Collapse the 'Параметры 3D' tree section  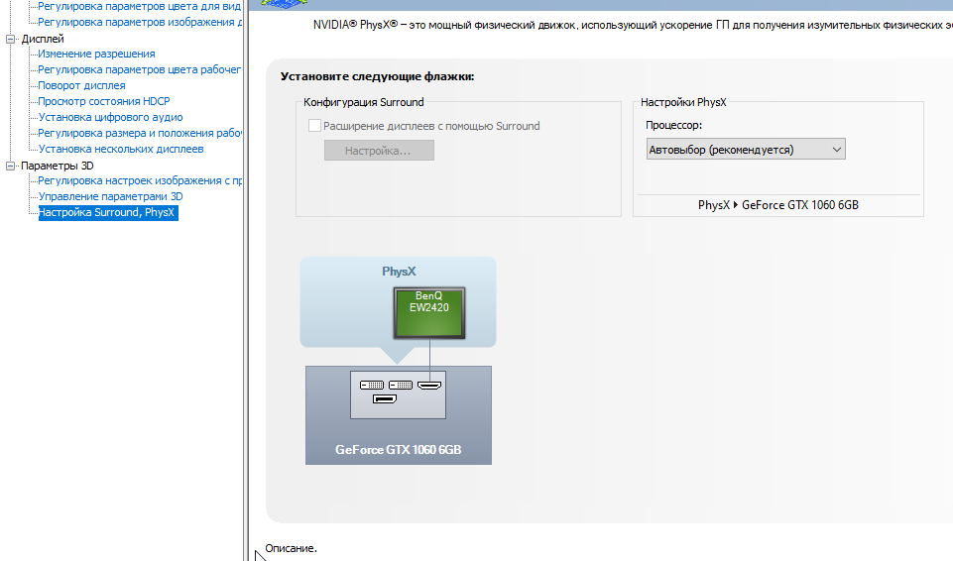click(x=12, y=166)
